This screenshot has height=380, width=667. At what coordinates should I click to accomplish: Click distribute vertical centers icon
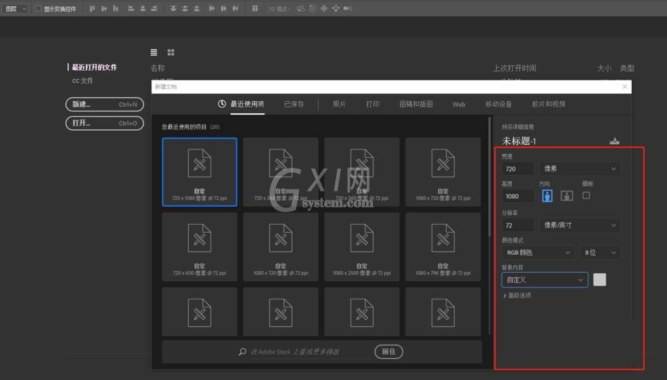(x=185, y=9)
